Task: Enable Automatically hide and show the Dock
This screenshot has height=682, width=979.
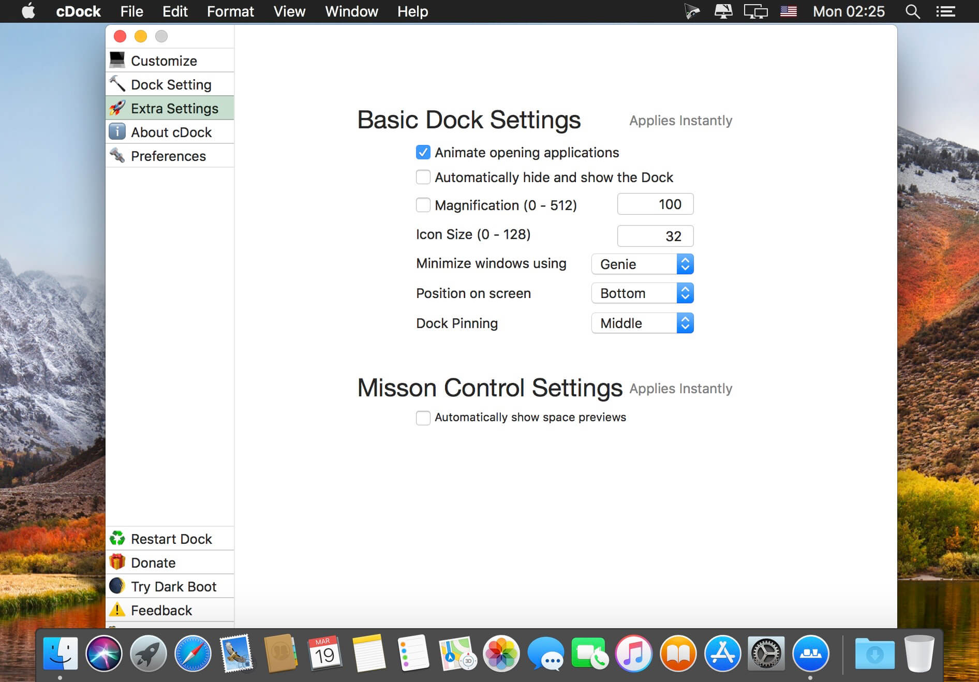Action: point(423,177)
